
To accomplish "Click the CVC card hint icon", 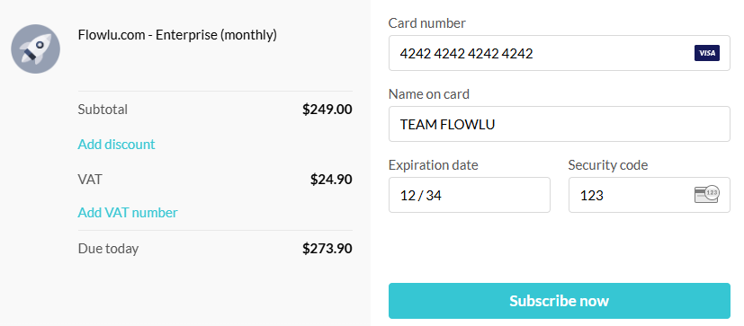I will coord(706,194).
